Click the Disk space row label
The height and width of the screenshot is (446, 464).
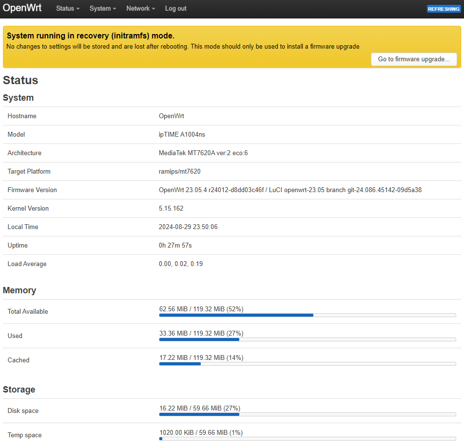click(x=23, y=411)
